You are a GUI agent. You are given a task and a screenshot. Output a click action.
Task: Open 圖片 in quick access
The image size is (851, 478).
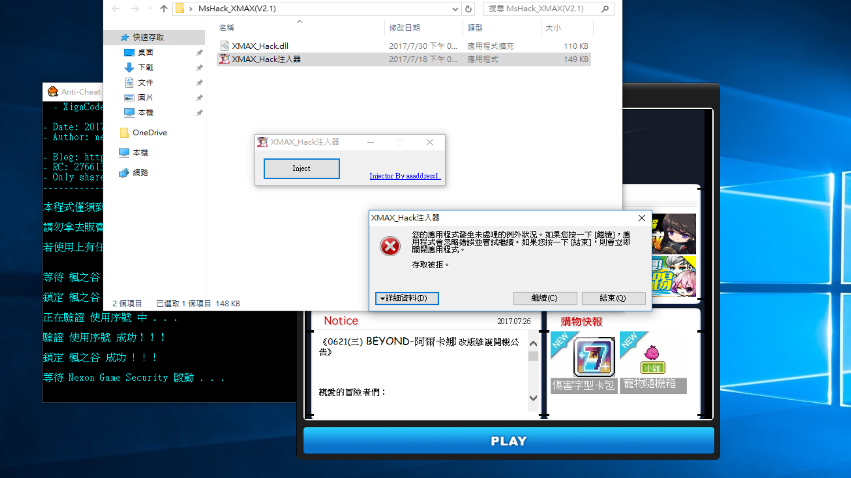coord(146,97)
